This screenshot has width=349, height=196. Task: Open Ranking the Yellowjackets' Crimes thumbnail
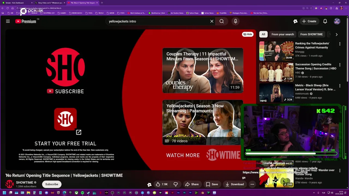point(276,51)
